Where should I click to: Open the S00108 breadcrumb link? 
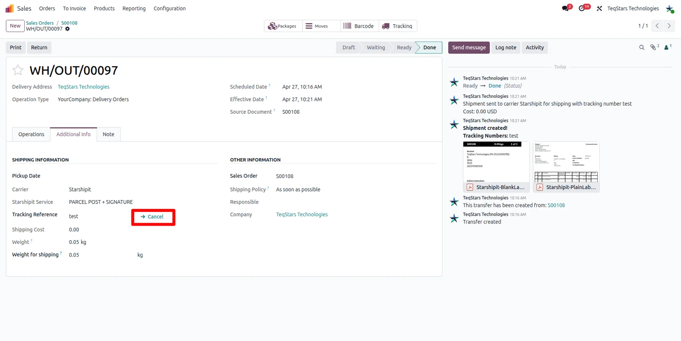point(69,23)
